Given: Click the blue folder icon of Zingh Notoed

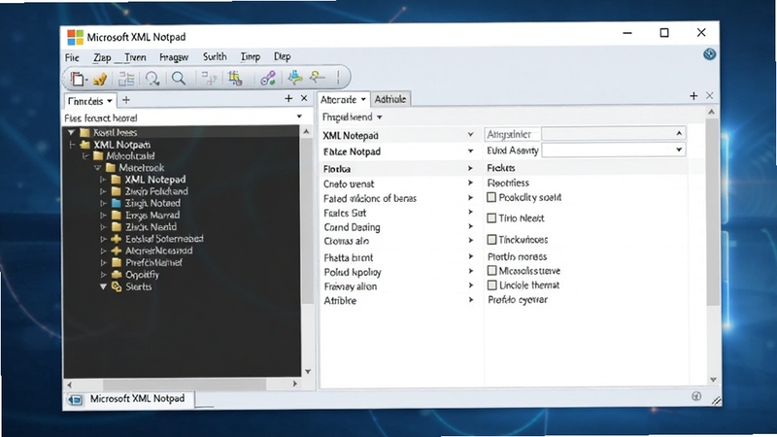Looking at the screenshot, I should coord(117,203).
